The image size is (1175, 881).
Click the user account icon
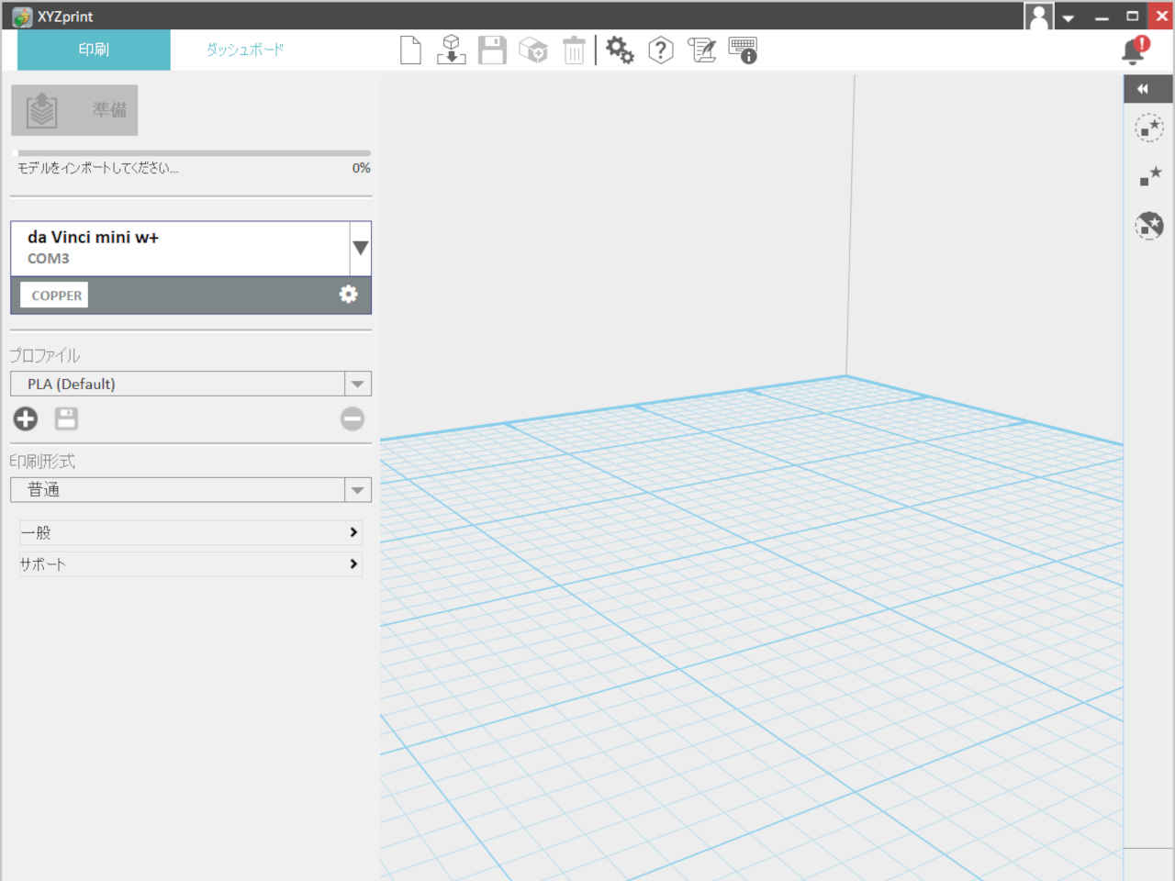click(x=1039, y=17)
